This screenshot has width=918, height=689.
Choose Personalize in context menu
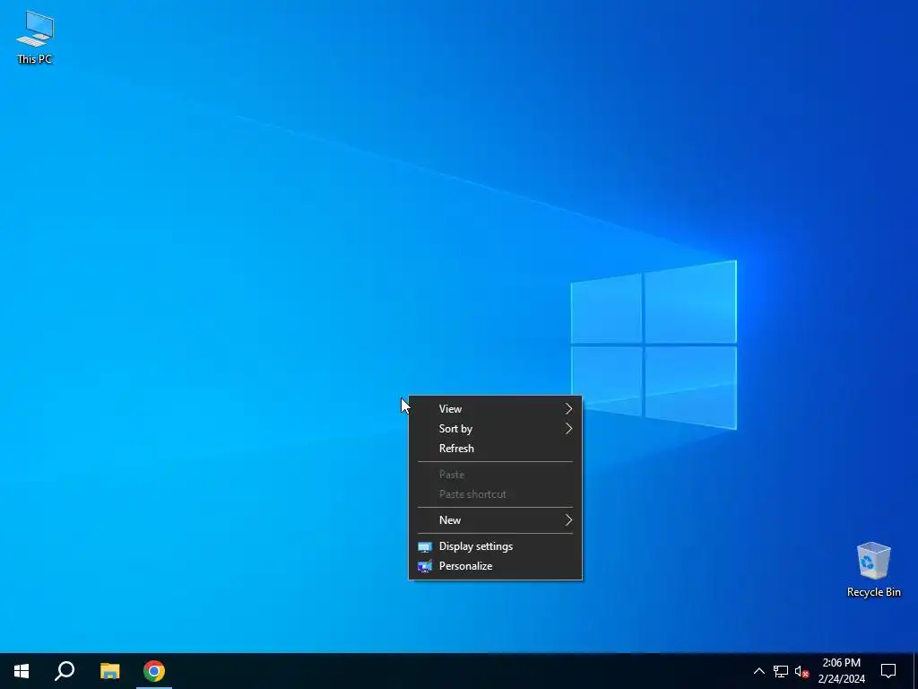coord(495,566)
